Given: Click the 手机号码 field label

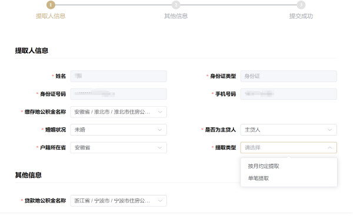Looking at the screenshot, I should [x=225, y=94].
